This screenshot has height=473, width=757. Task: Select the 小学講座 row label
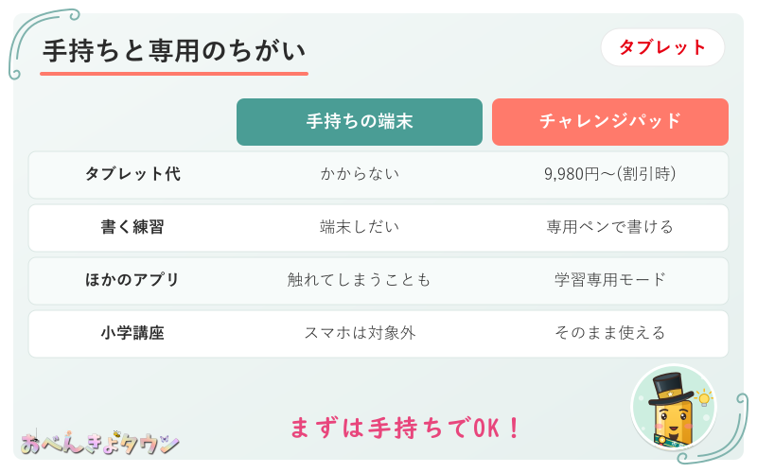tap(132, 333)
